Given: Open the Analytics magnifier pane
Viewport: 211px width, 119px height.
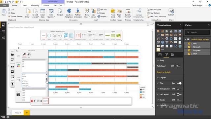Looking at the screenshot, I should pyautogui.click(x=172, y=55).
